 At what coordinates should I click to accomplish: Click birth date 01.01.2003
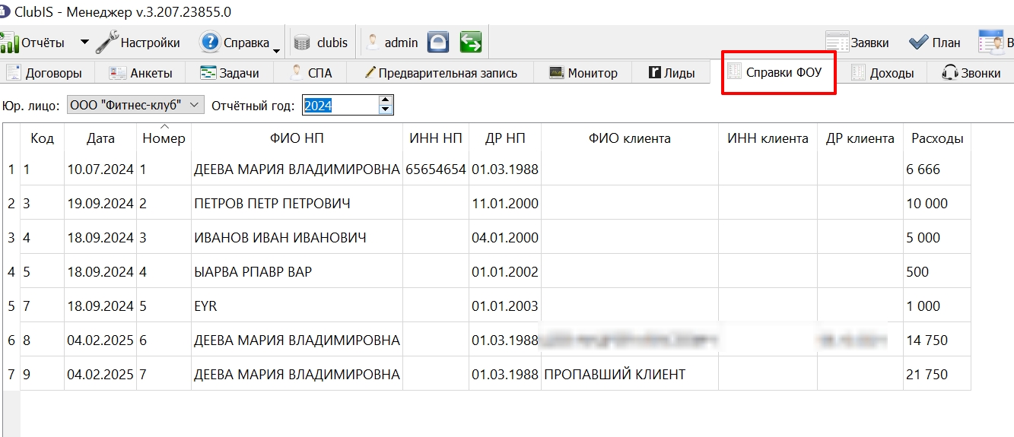[x=505, y=306]
